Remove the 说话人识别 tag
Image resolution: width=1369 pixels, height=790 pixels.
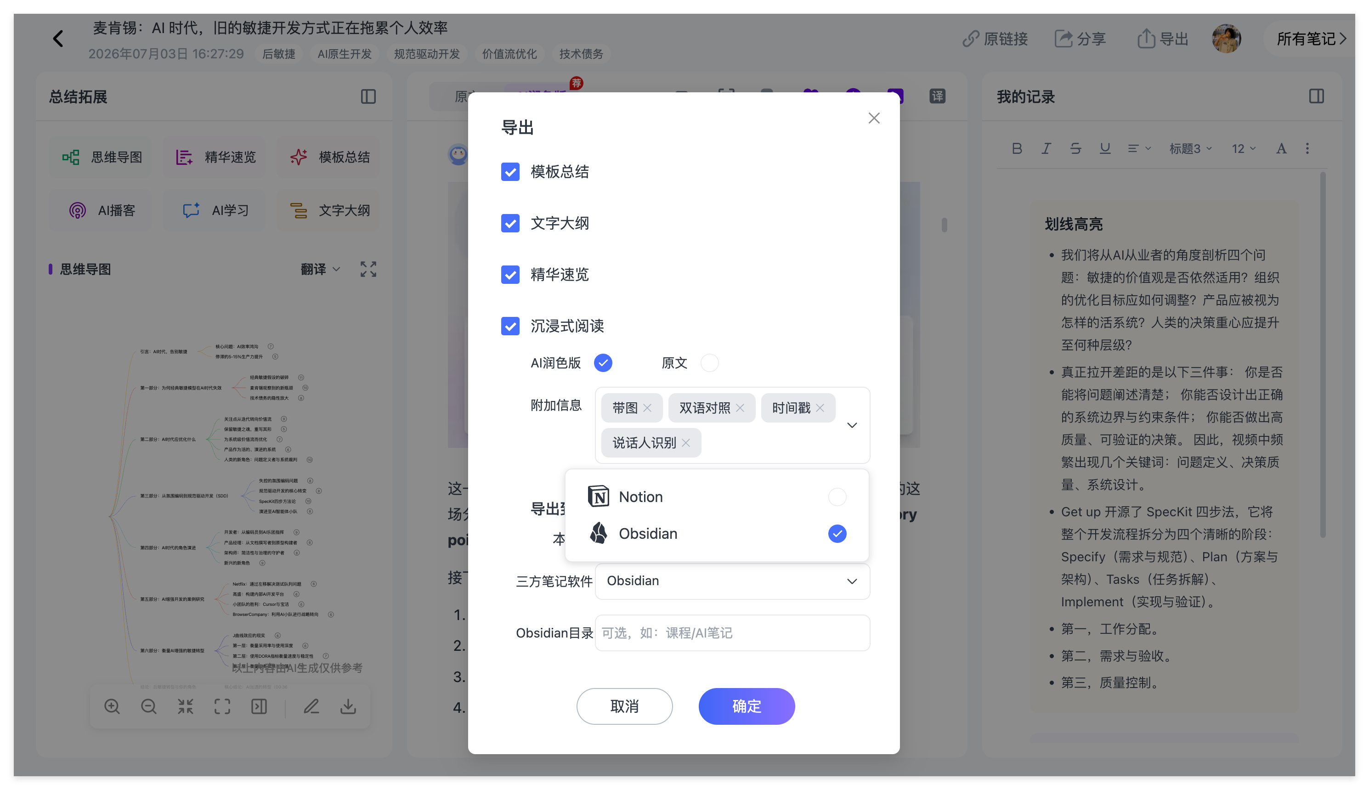click(686, 443)
